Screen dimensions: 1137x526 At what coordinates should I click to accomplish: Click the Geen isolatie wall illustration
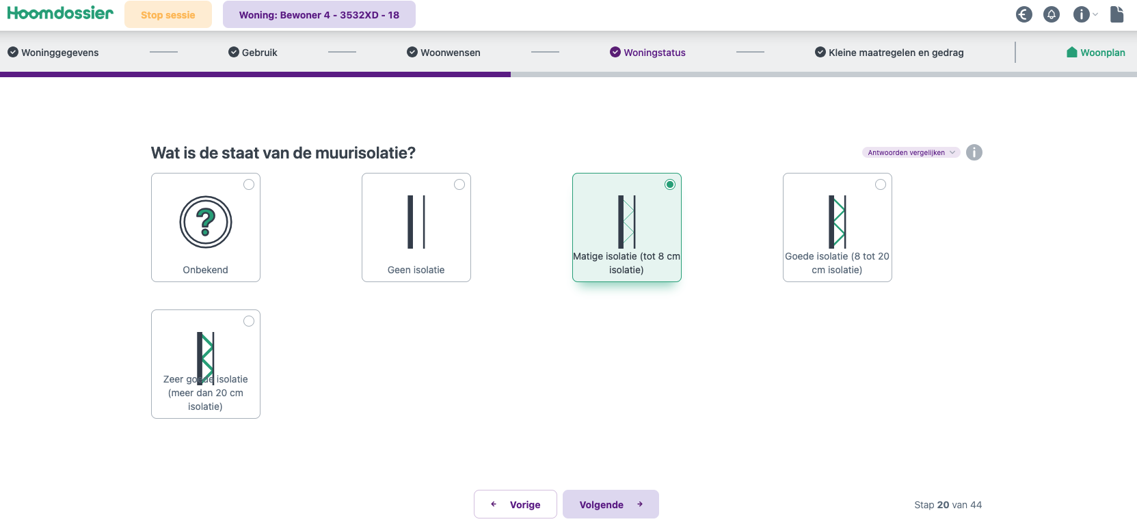[416, 222]
